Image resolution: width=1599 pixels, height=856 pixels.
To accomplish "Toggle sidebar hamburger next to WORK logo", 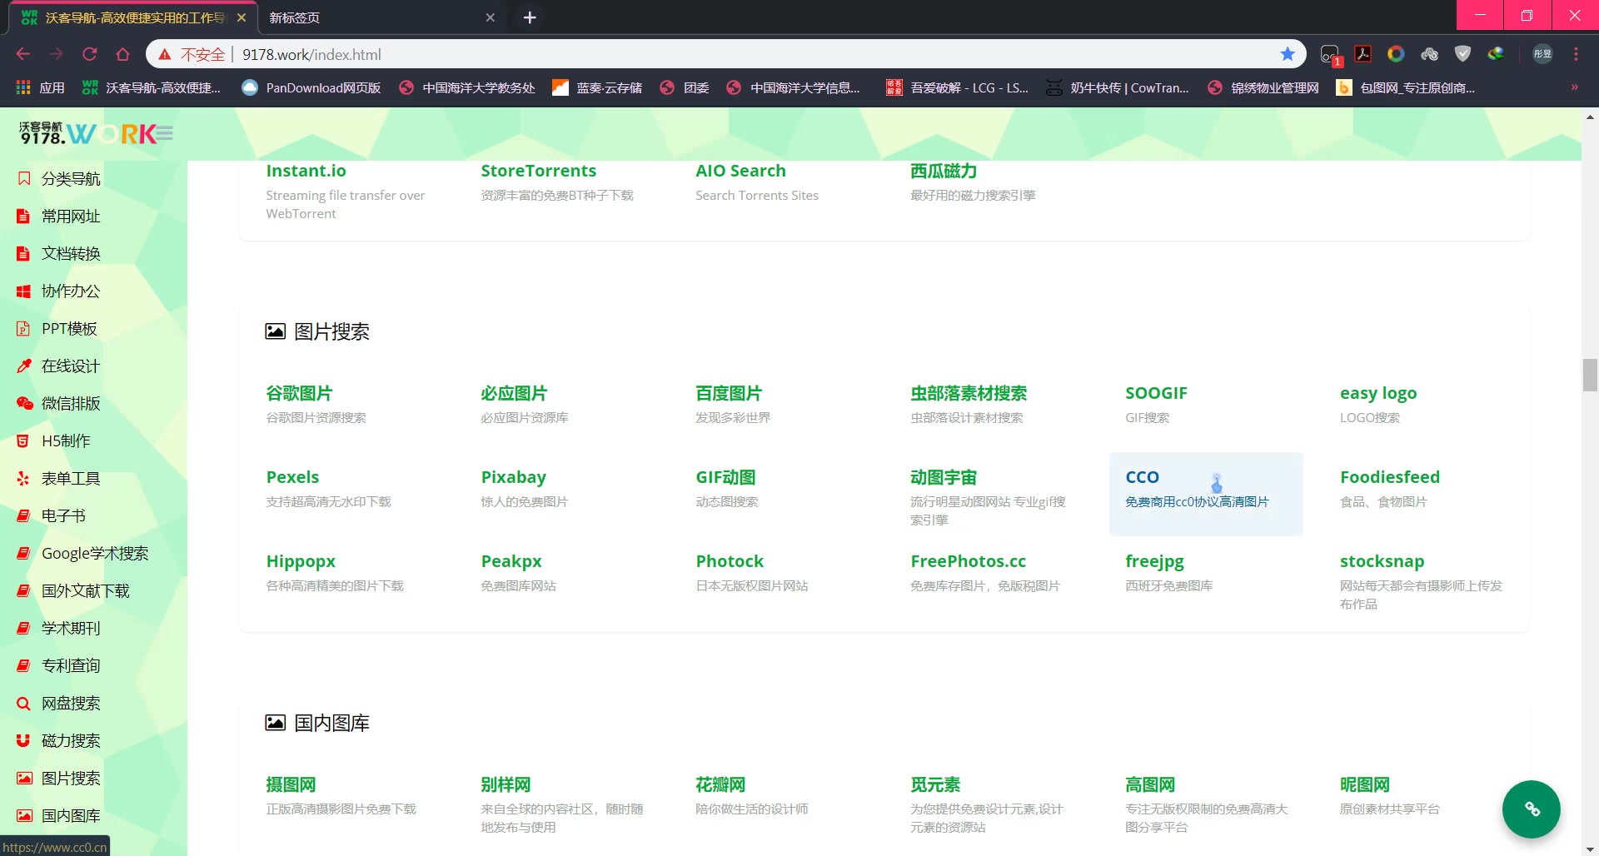I will (x=164, y=133).
